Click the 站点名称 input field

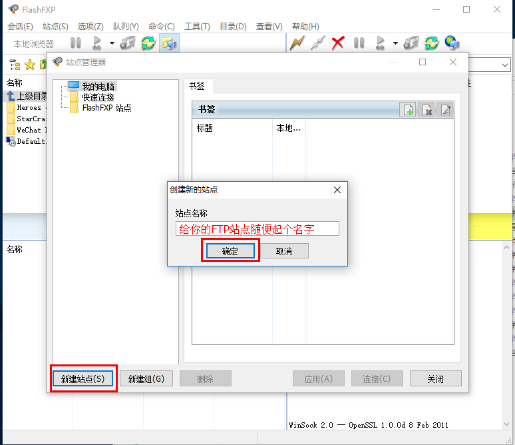pos(257,228)
